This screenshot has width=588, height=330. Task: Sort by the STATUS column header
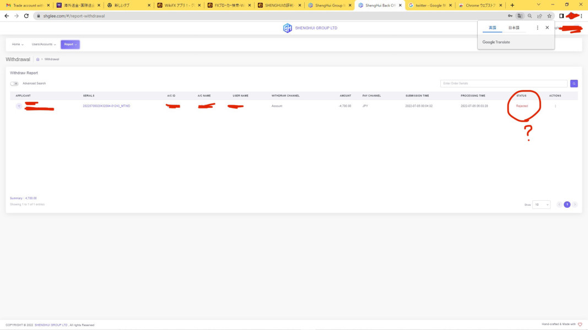pyautogui.click(x=521, y=96)
